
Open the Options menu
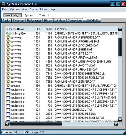pyautogui.click(x=15, y=9)
